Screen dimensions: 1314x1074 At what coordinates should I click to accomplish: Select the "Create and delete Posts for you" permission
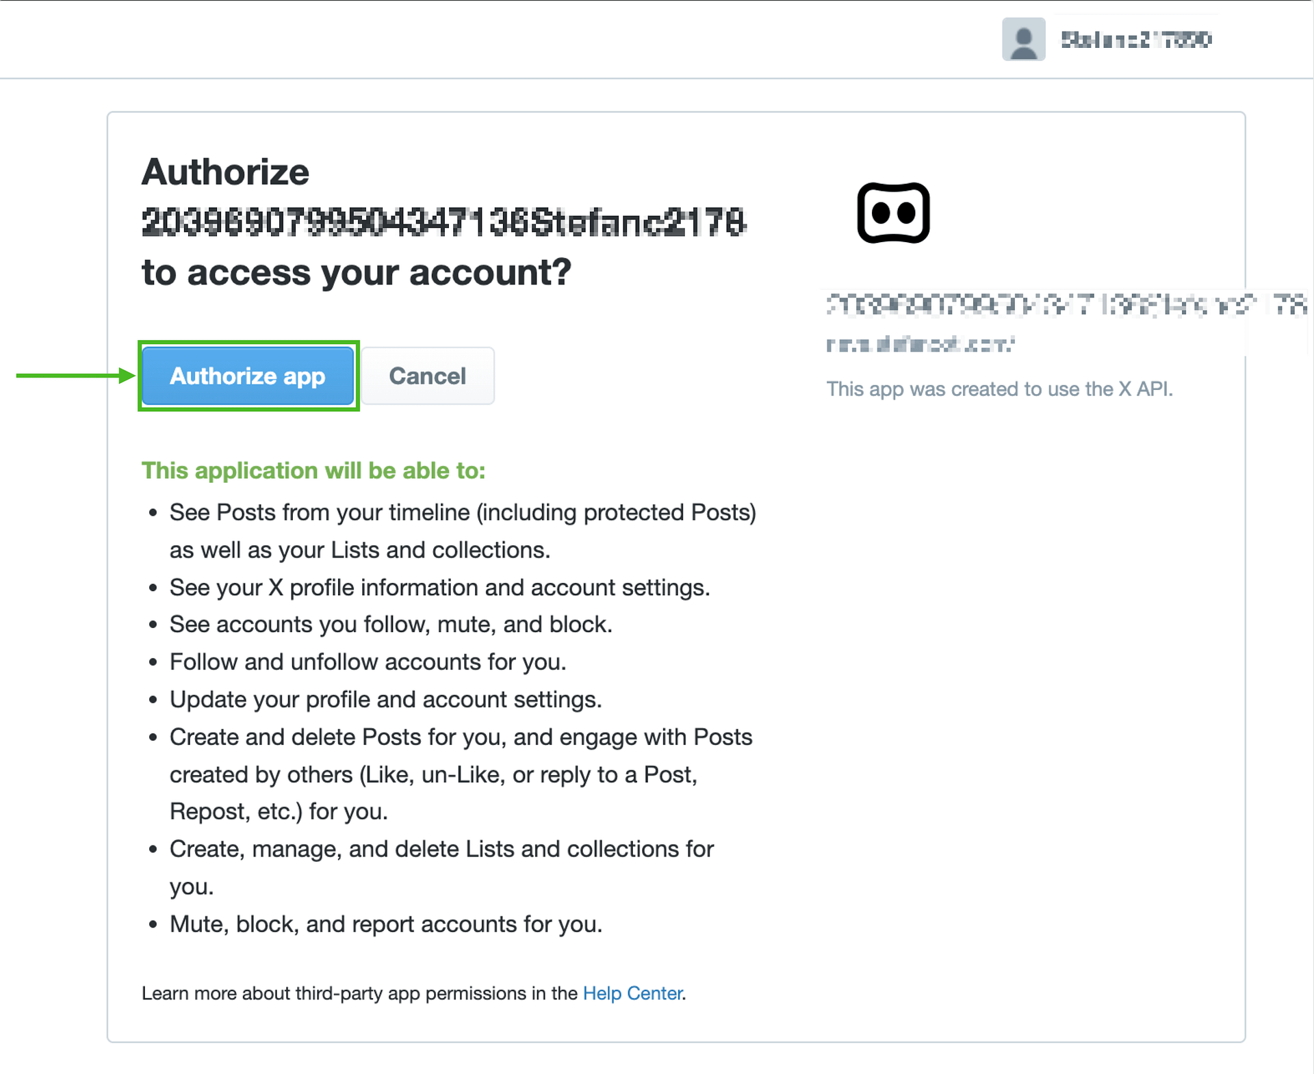461,737
